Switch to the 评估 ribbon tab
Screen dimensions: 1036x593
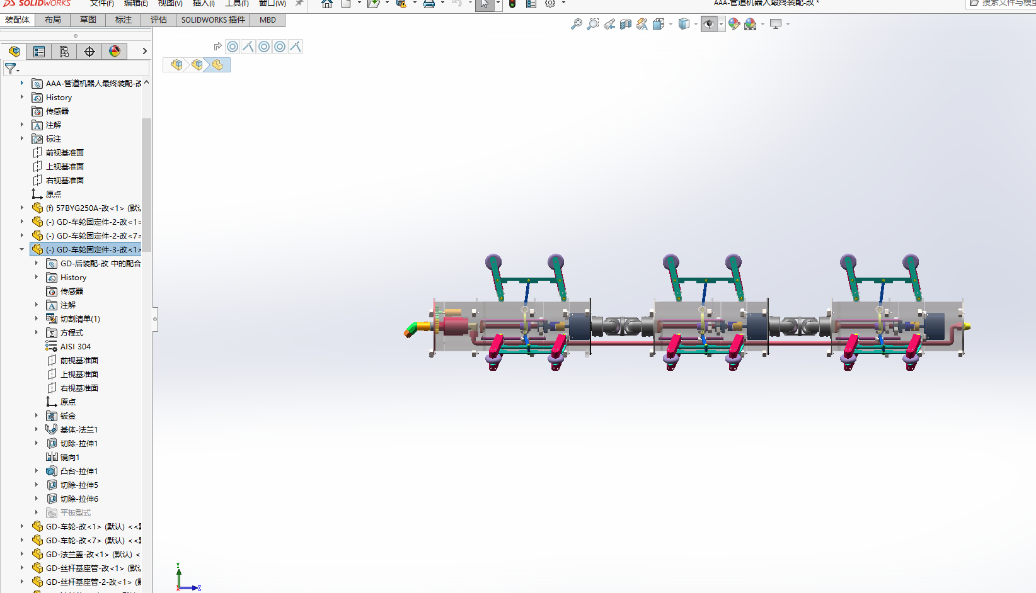pos(158,20)
